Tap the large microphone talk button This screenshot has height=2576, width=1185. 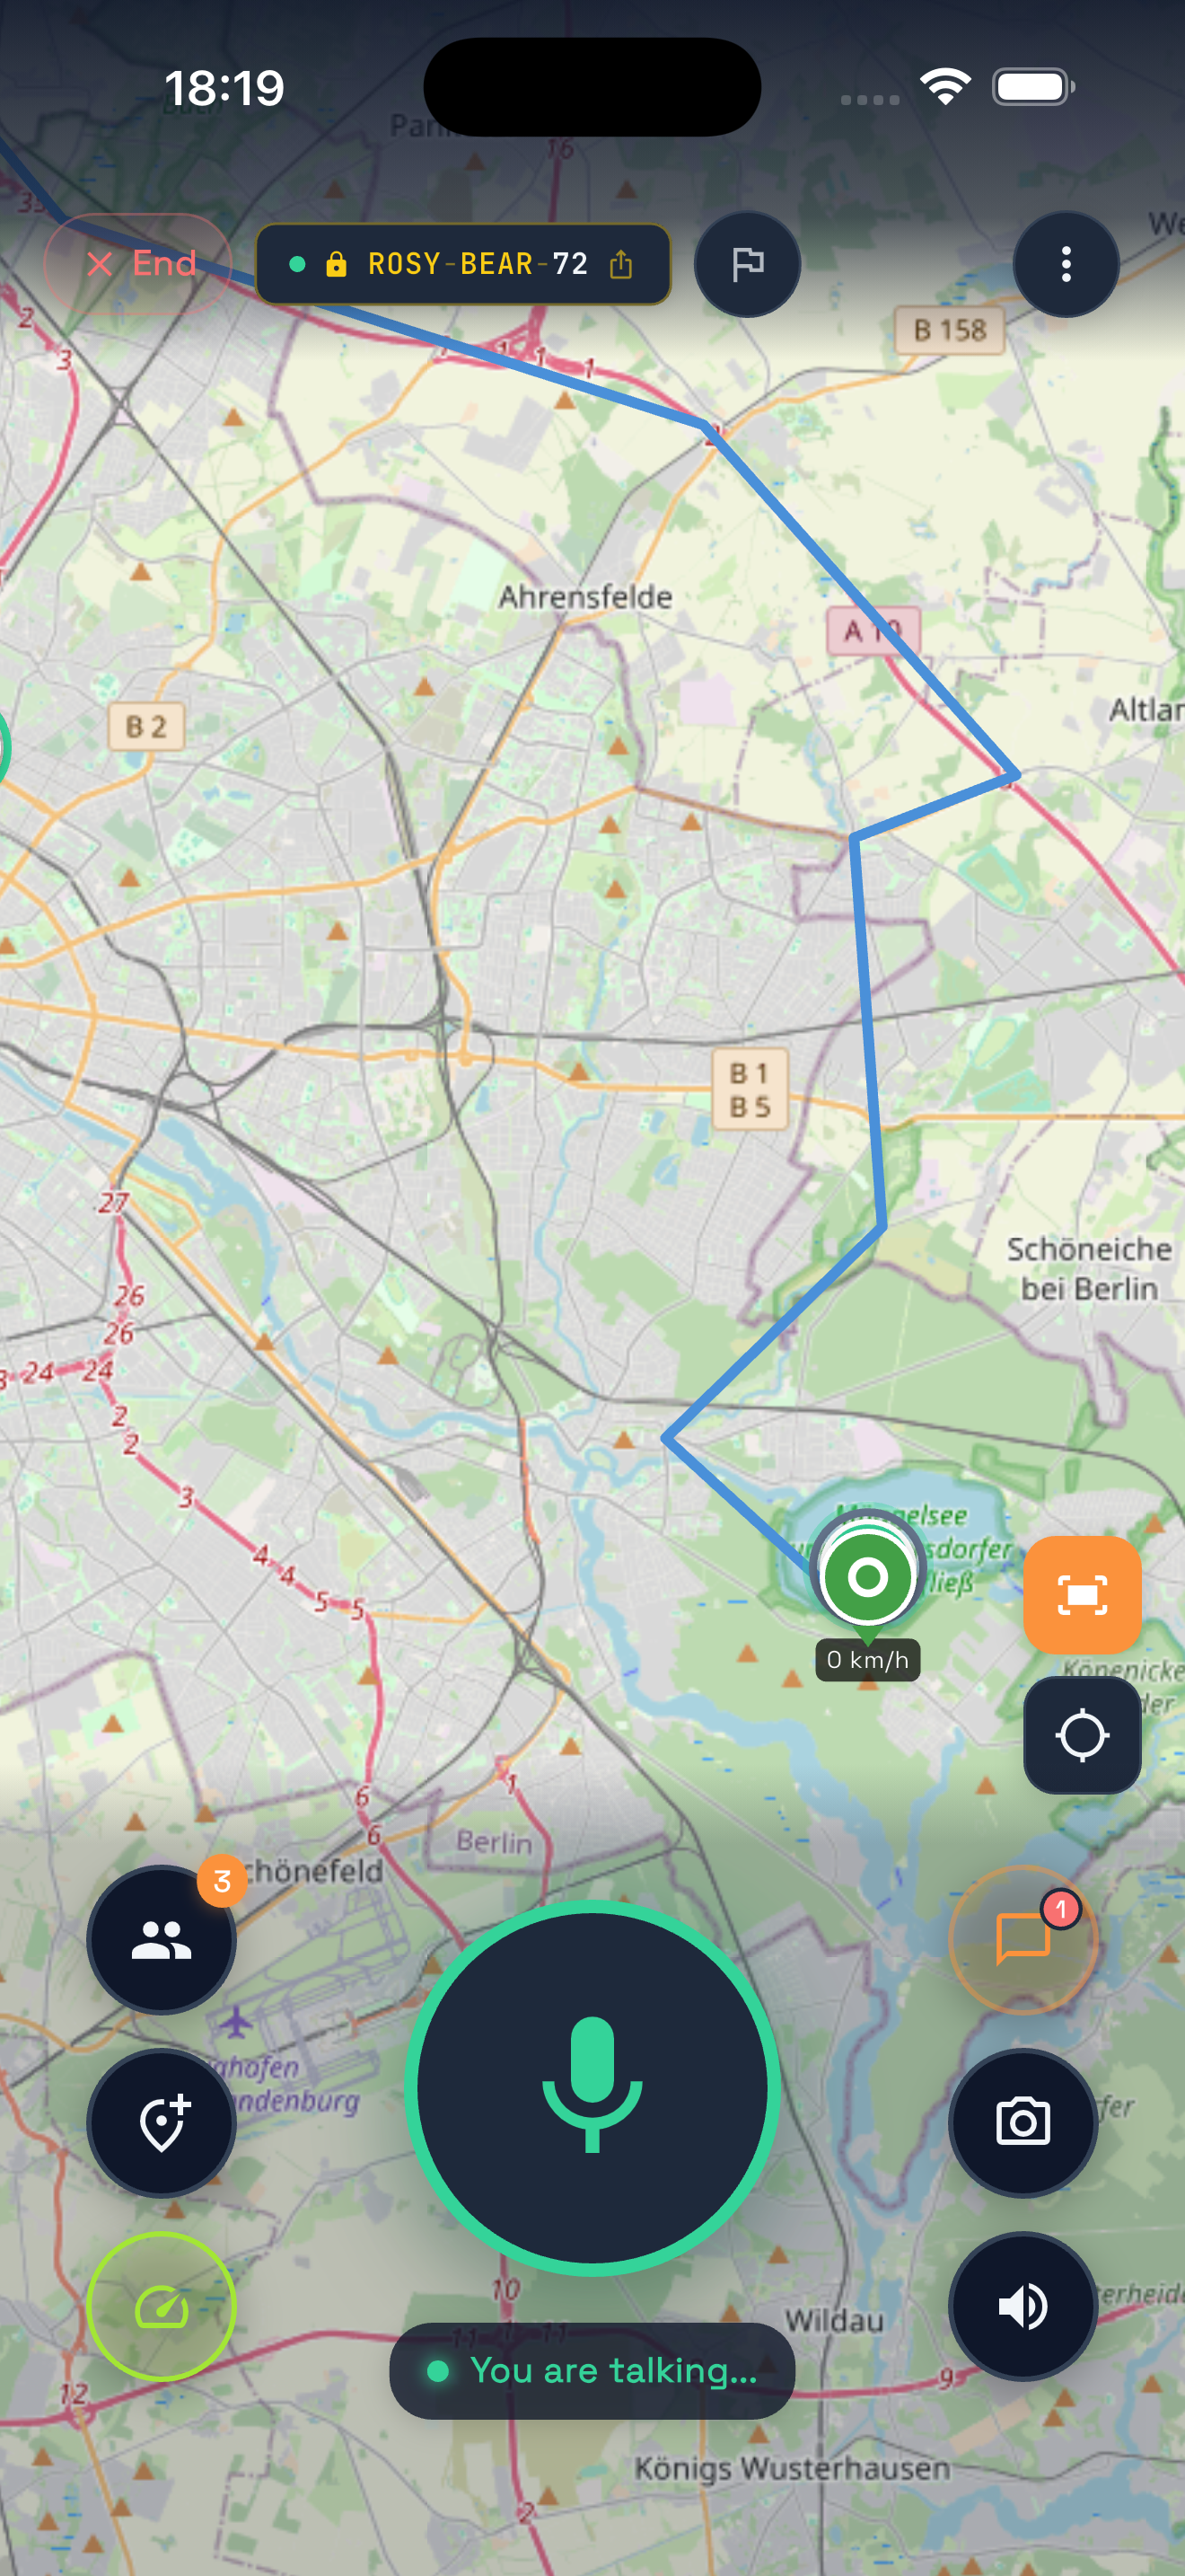[x=592, y=2088]
